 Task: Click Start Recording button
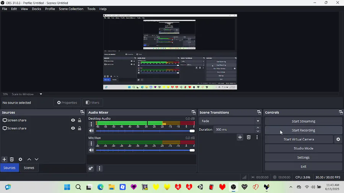click(x=303, y=130)
